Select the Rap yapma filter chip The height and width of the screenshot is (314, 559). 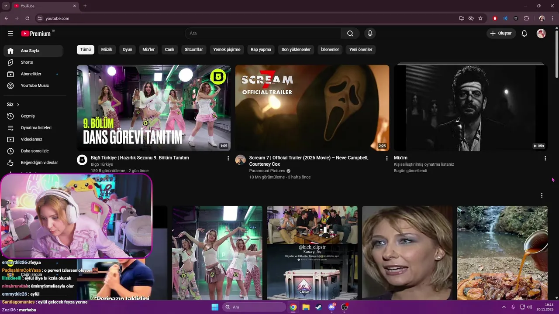261,50
